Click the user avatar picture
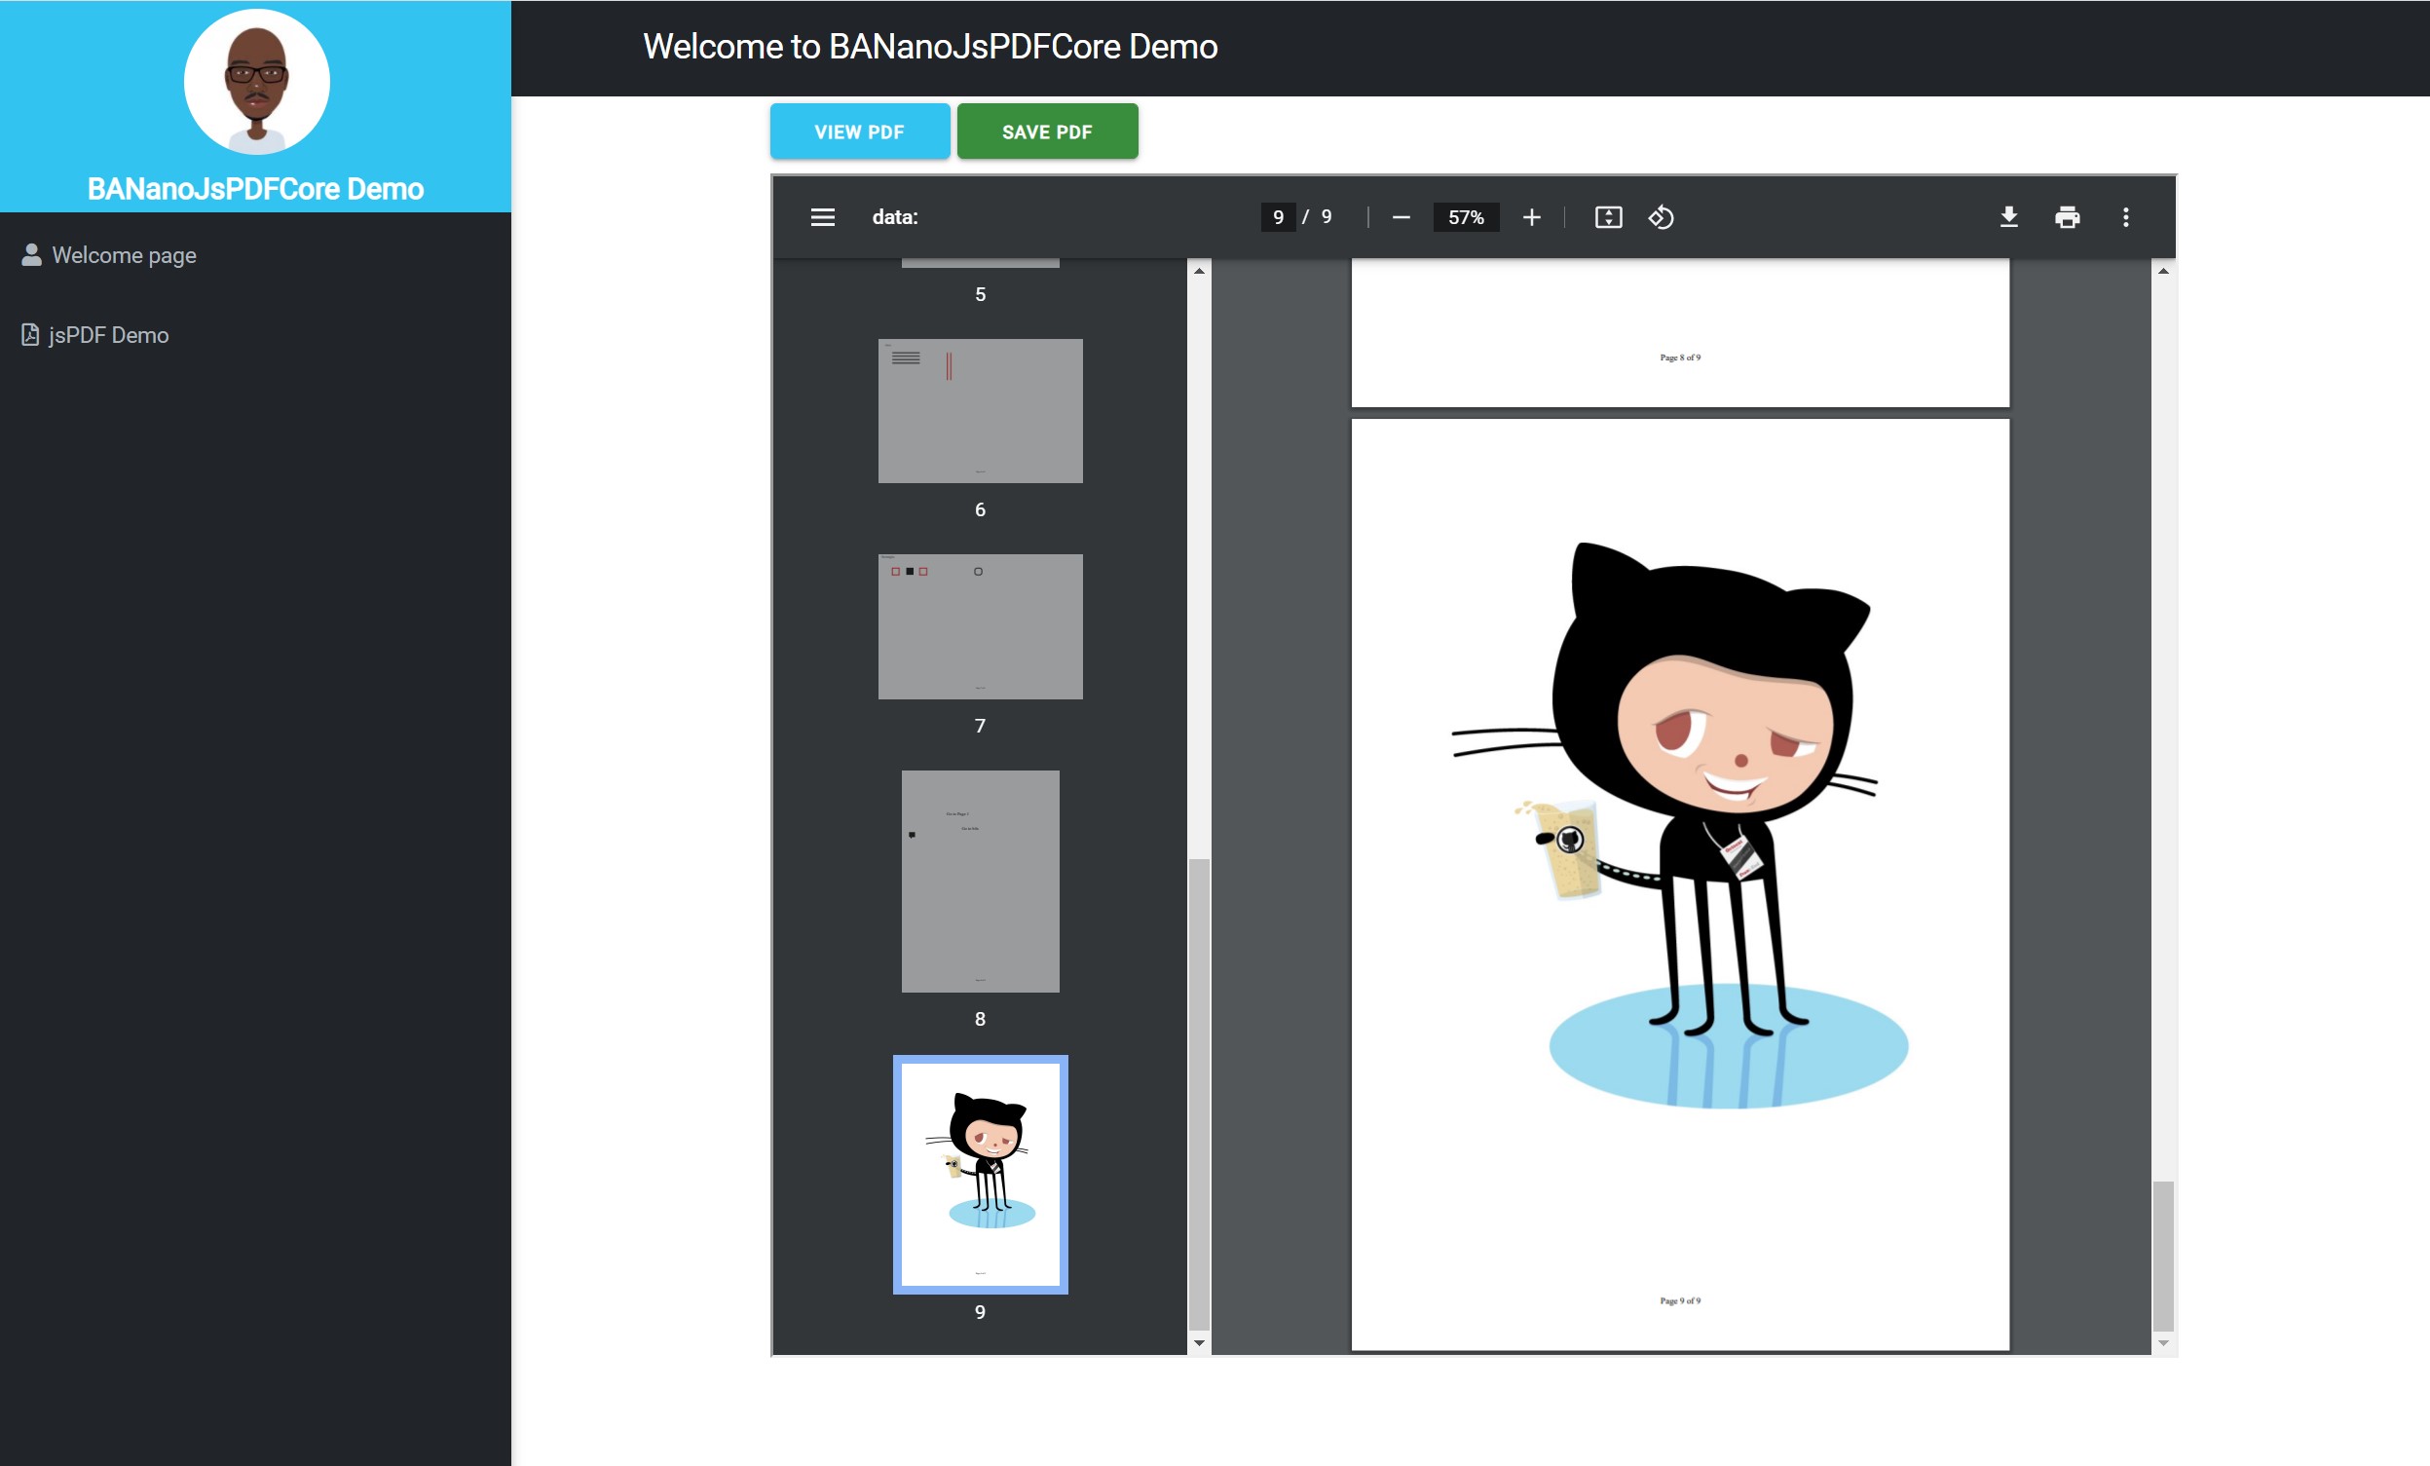 pyautogui.click(x=256, y=82)
